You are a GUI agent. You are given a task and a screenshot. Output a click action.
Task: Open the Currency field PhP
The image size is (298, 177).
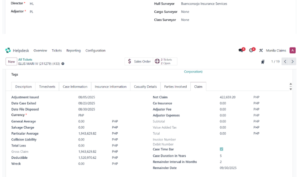coord(81,115)
